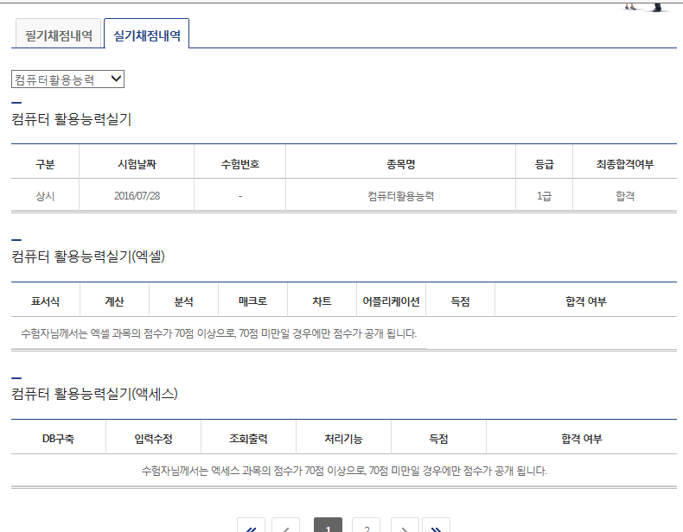Click the 매크로 column header
The image size is (683, 532).
[252, 301]
